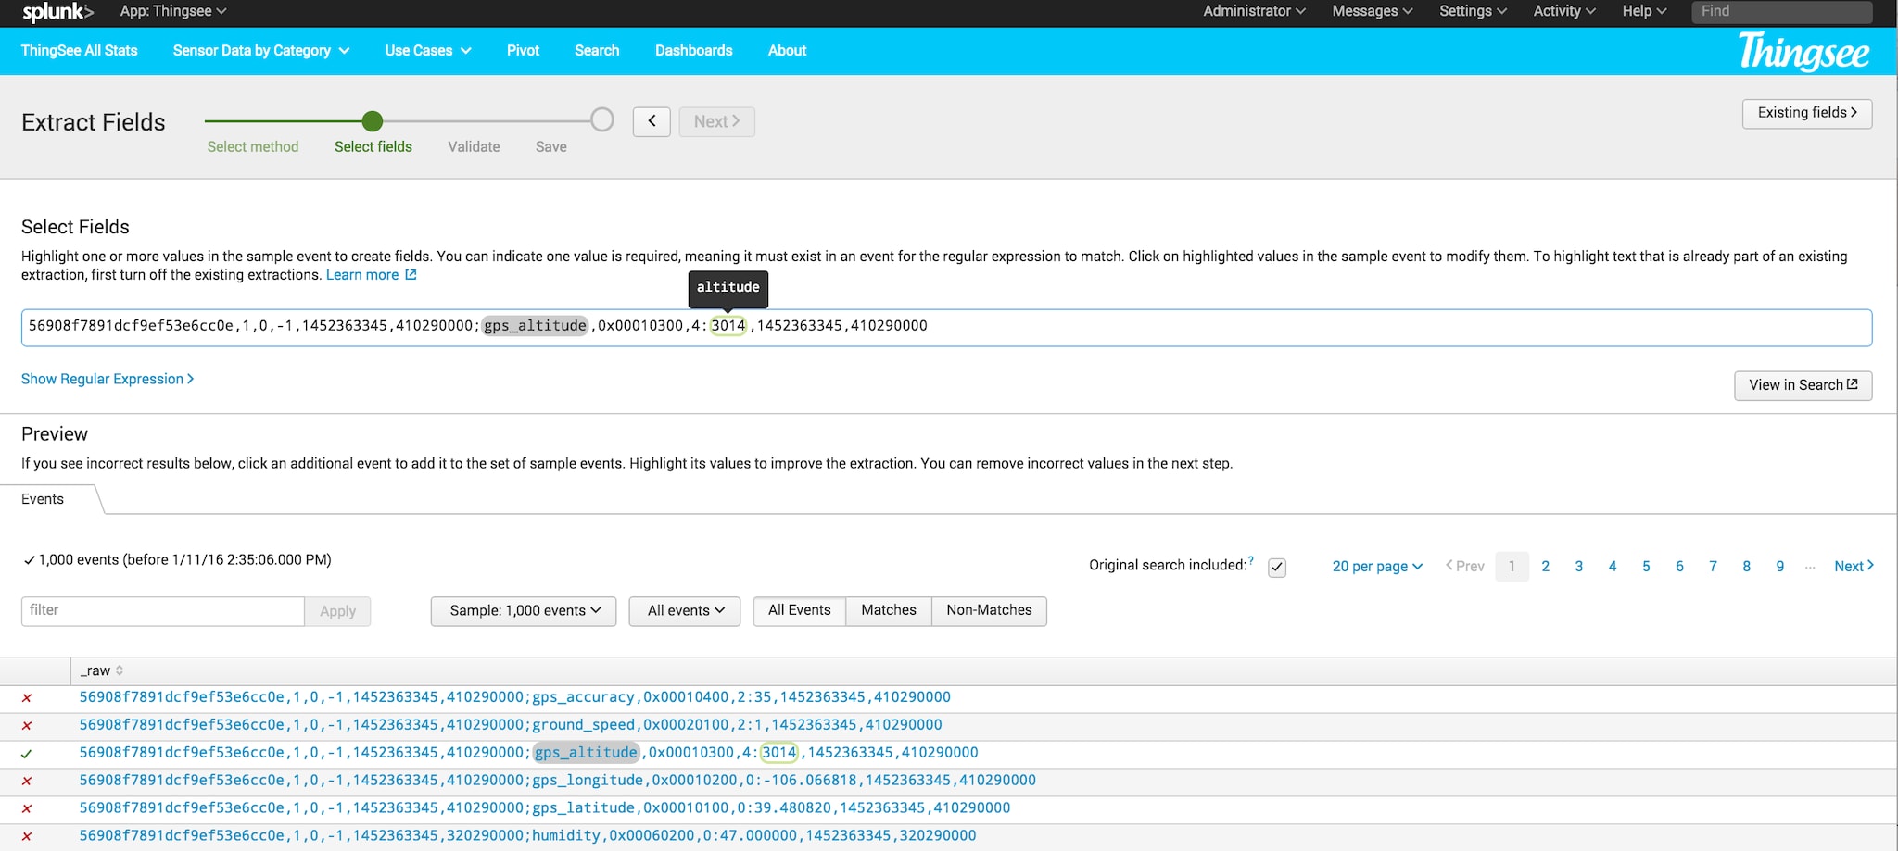Click the red X on the gps_longitude row
The width and height of the screenshot is (1898, 851).
27,782
